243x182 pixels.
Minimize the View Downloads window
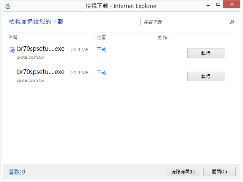(208, 5)
